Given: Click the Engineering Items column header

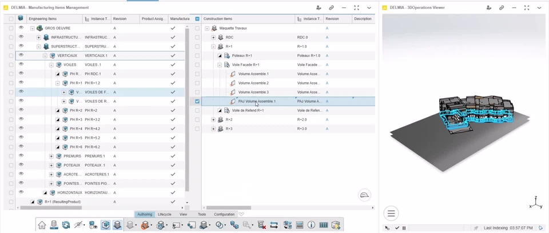Looking at the screenshot, I should [55, 19].
